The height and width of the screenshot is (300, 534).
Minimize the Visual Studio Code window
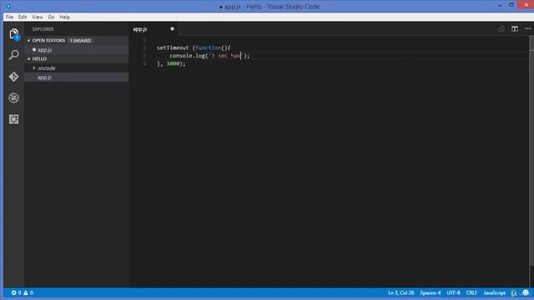click(x=500, y=6)
